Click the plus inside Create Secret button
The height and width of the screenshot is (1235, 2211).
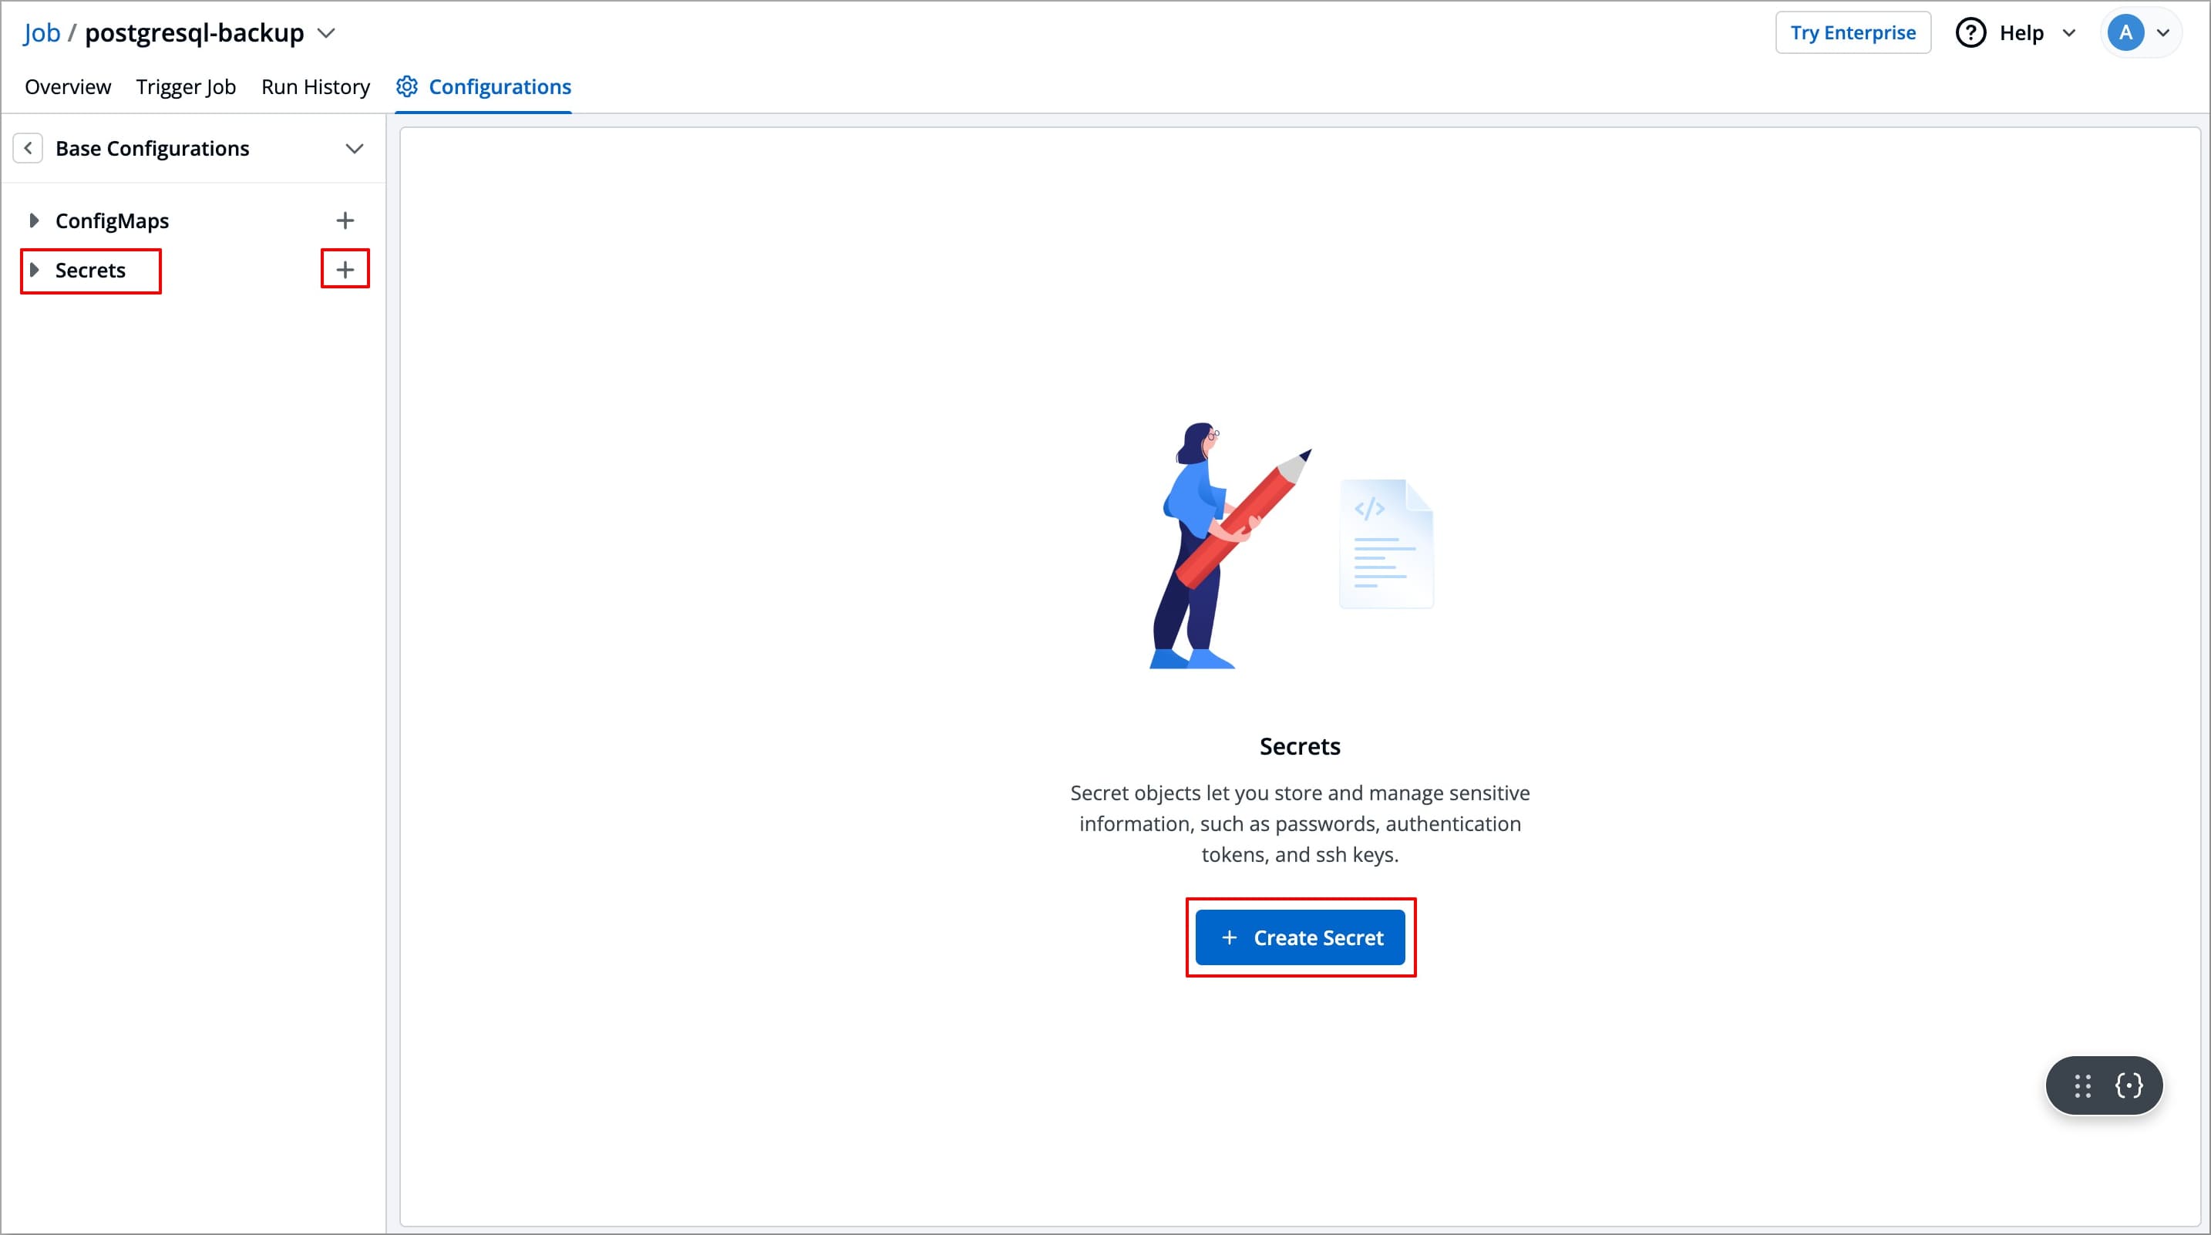pyautogui.click(x=1229, y=937)
